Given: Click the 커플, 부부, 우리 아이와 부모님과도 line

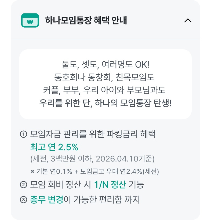Looking at the screenshot, I should click(105, 90).
